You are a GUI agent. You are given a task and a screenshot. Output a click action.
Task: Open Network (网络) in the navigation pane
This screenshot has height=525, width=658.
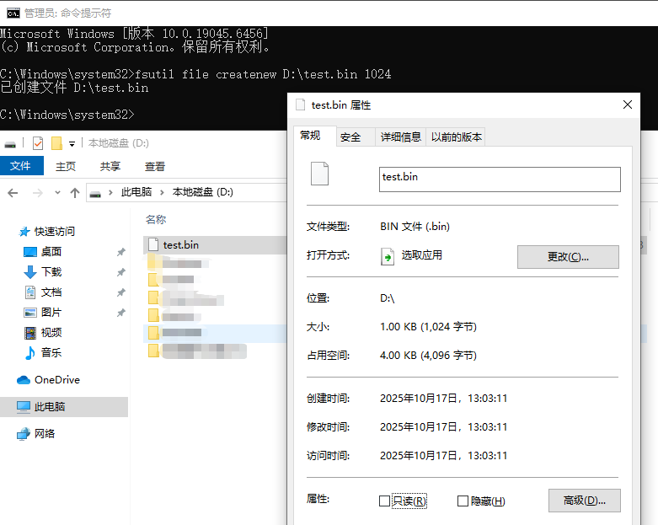click(45, 434)
